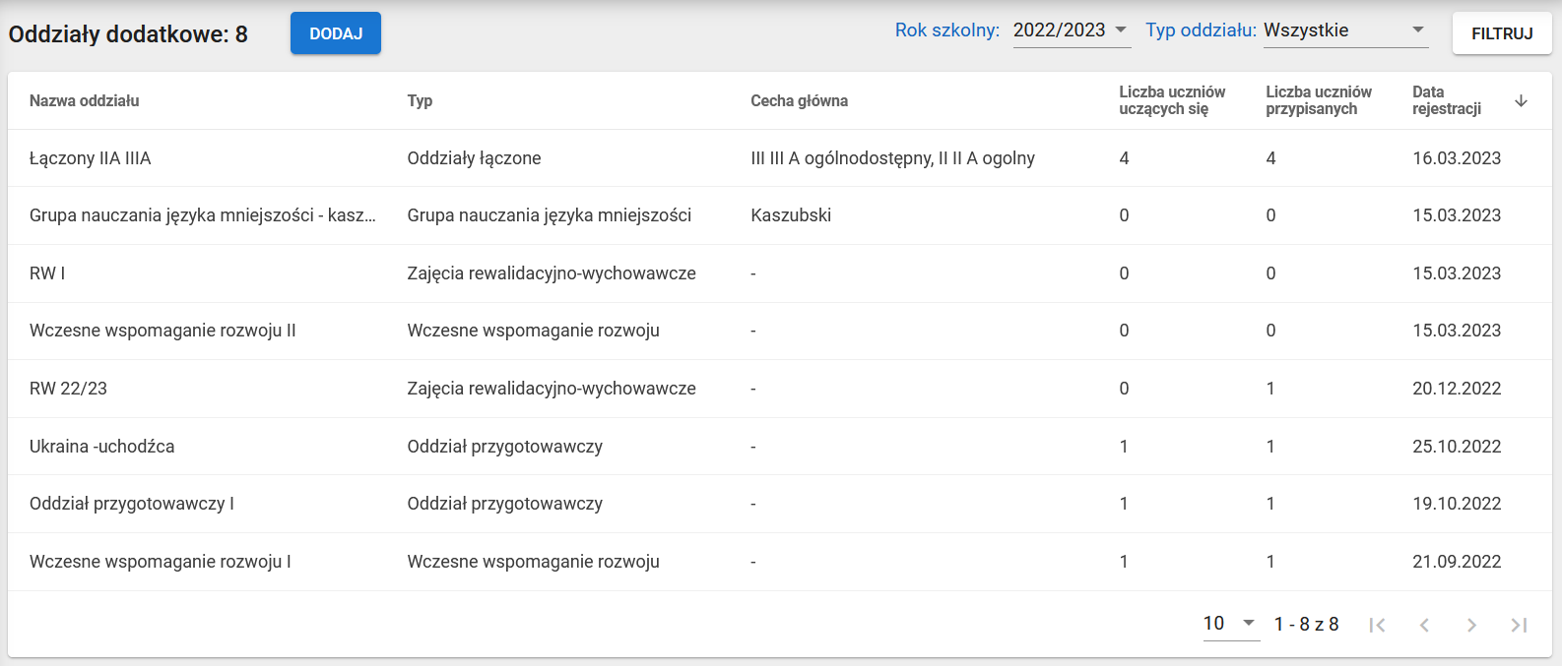This screenshot has width=1562, height=666.
Task: Open the Oddział przygotowawczy I row
Action: [x=132, y=504]
